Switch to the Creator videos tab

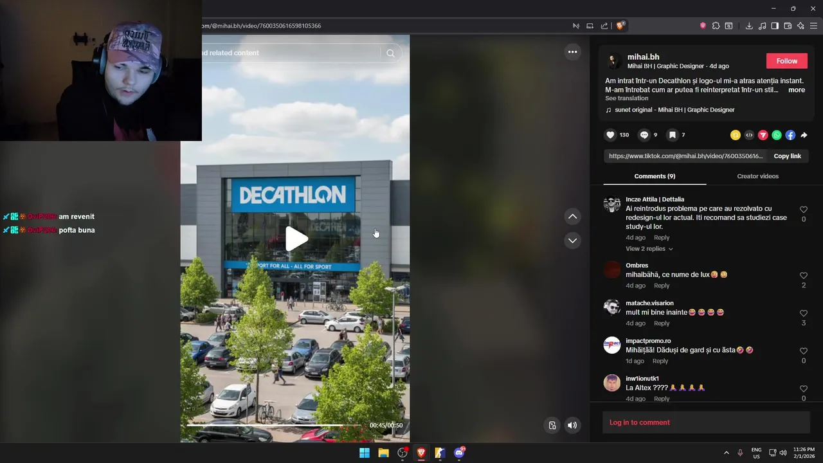(757, 176)
